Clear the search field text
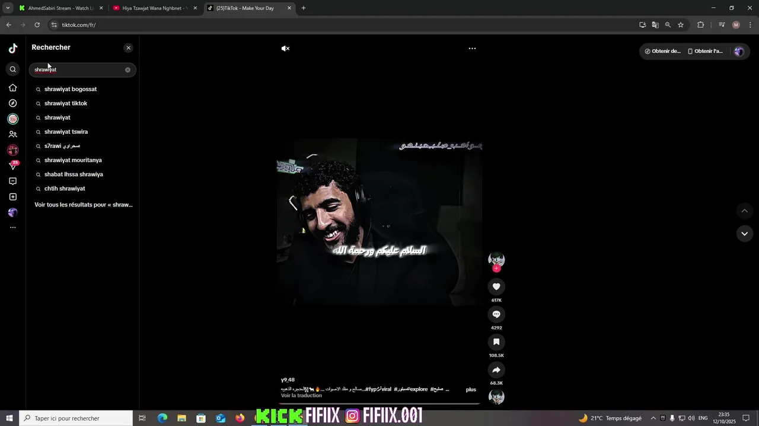 point(127,70)
